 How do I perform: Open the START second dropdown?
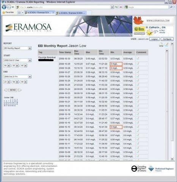tap(23, 66)
